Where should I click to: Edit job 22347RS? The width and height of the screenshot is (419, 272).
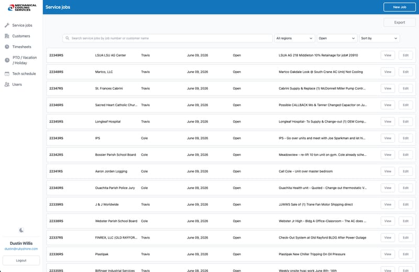click(405, 88)
